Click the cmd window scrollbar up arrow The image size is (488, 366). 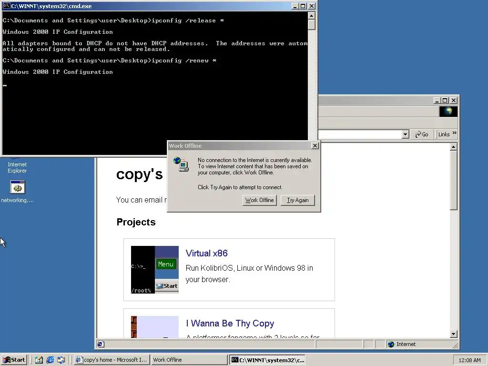click(312, 16)
